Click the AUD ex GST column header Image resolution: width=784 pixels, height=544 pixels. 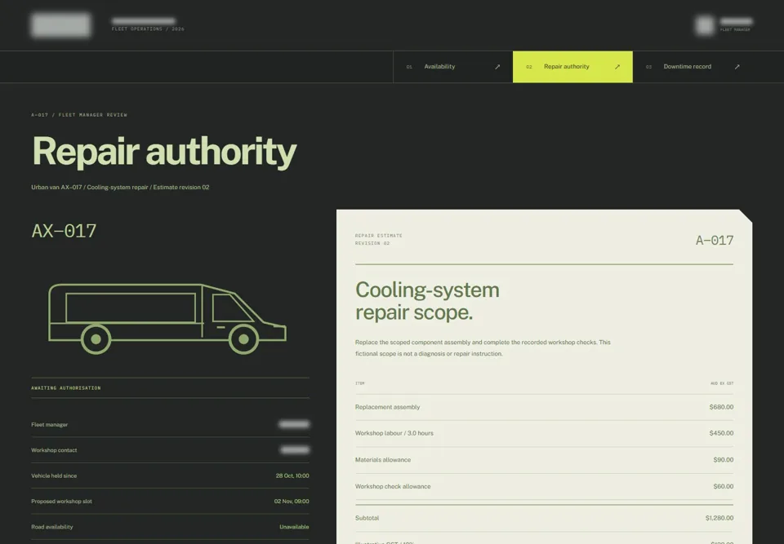pos(722,383)
